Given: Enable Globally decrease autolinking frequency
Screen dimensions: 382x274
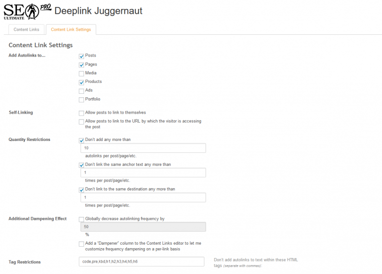Looking at the screenshot, I should (82, 219).
